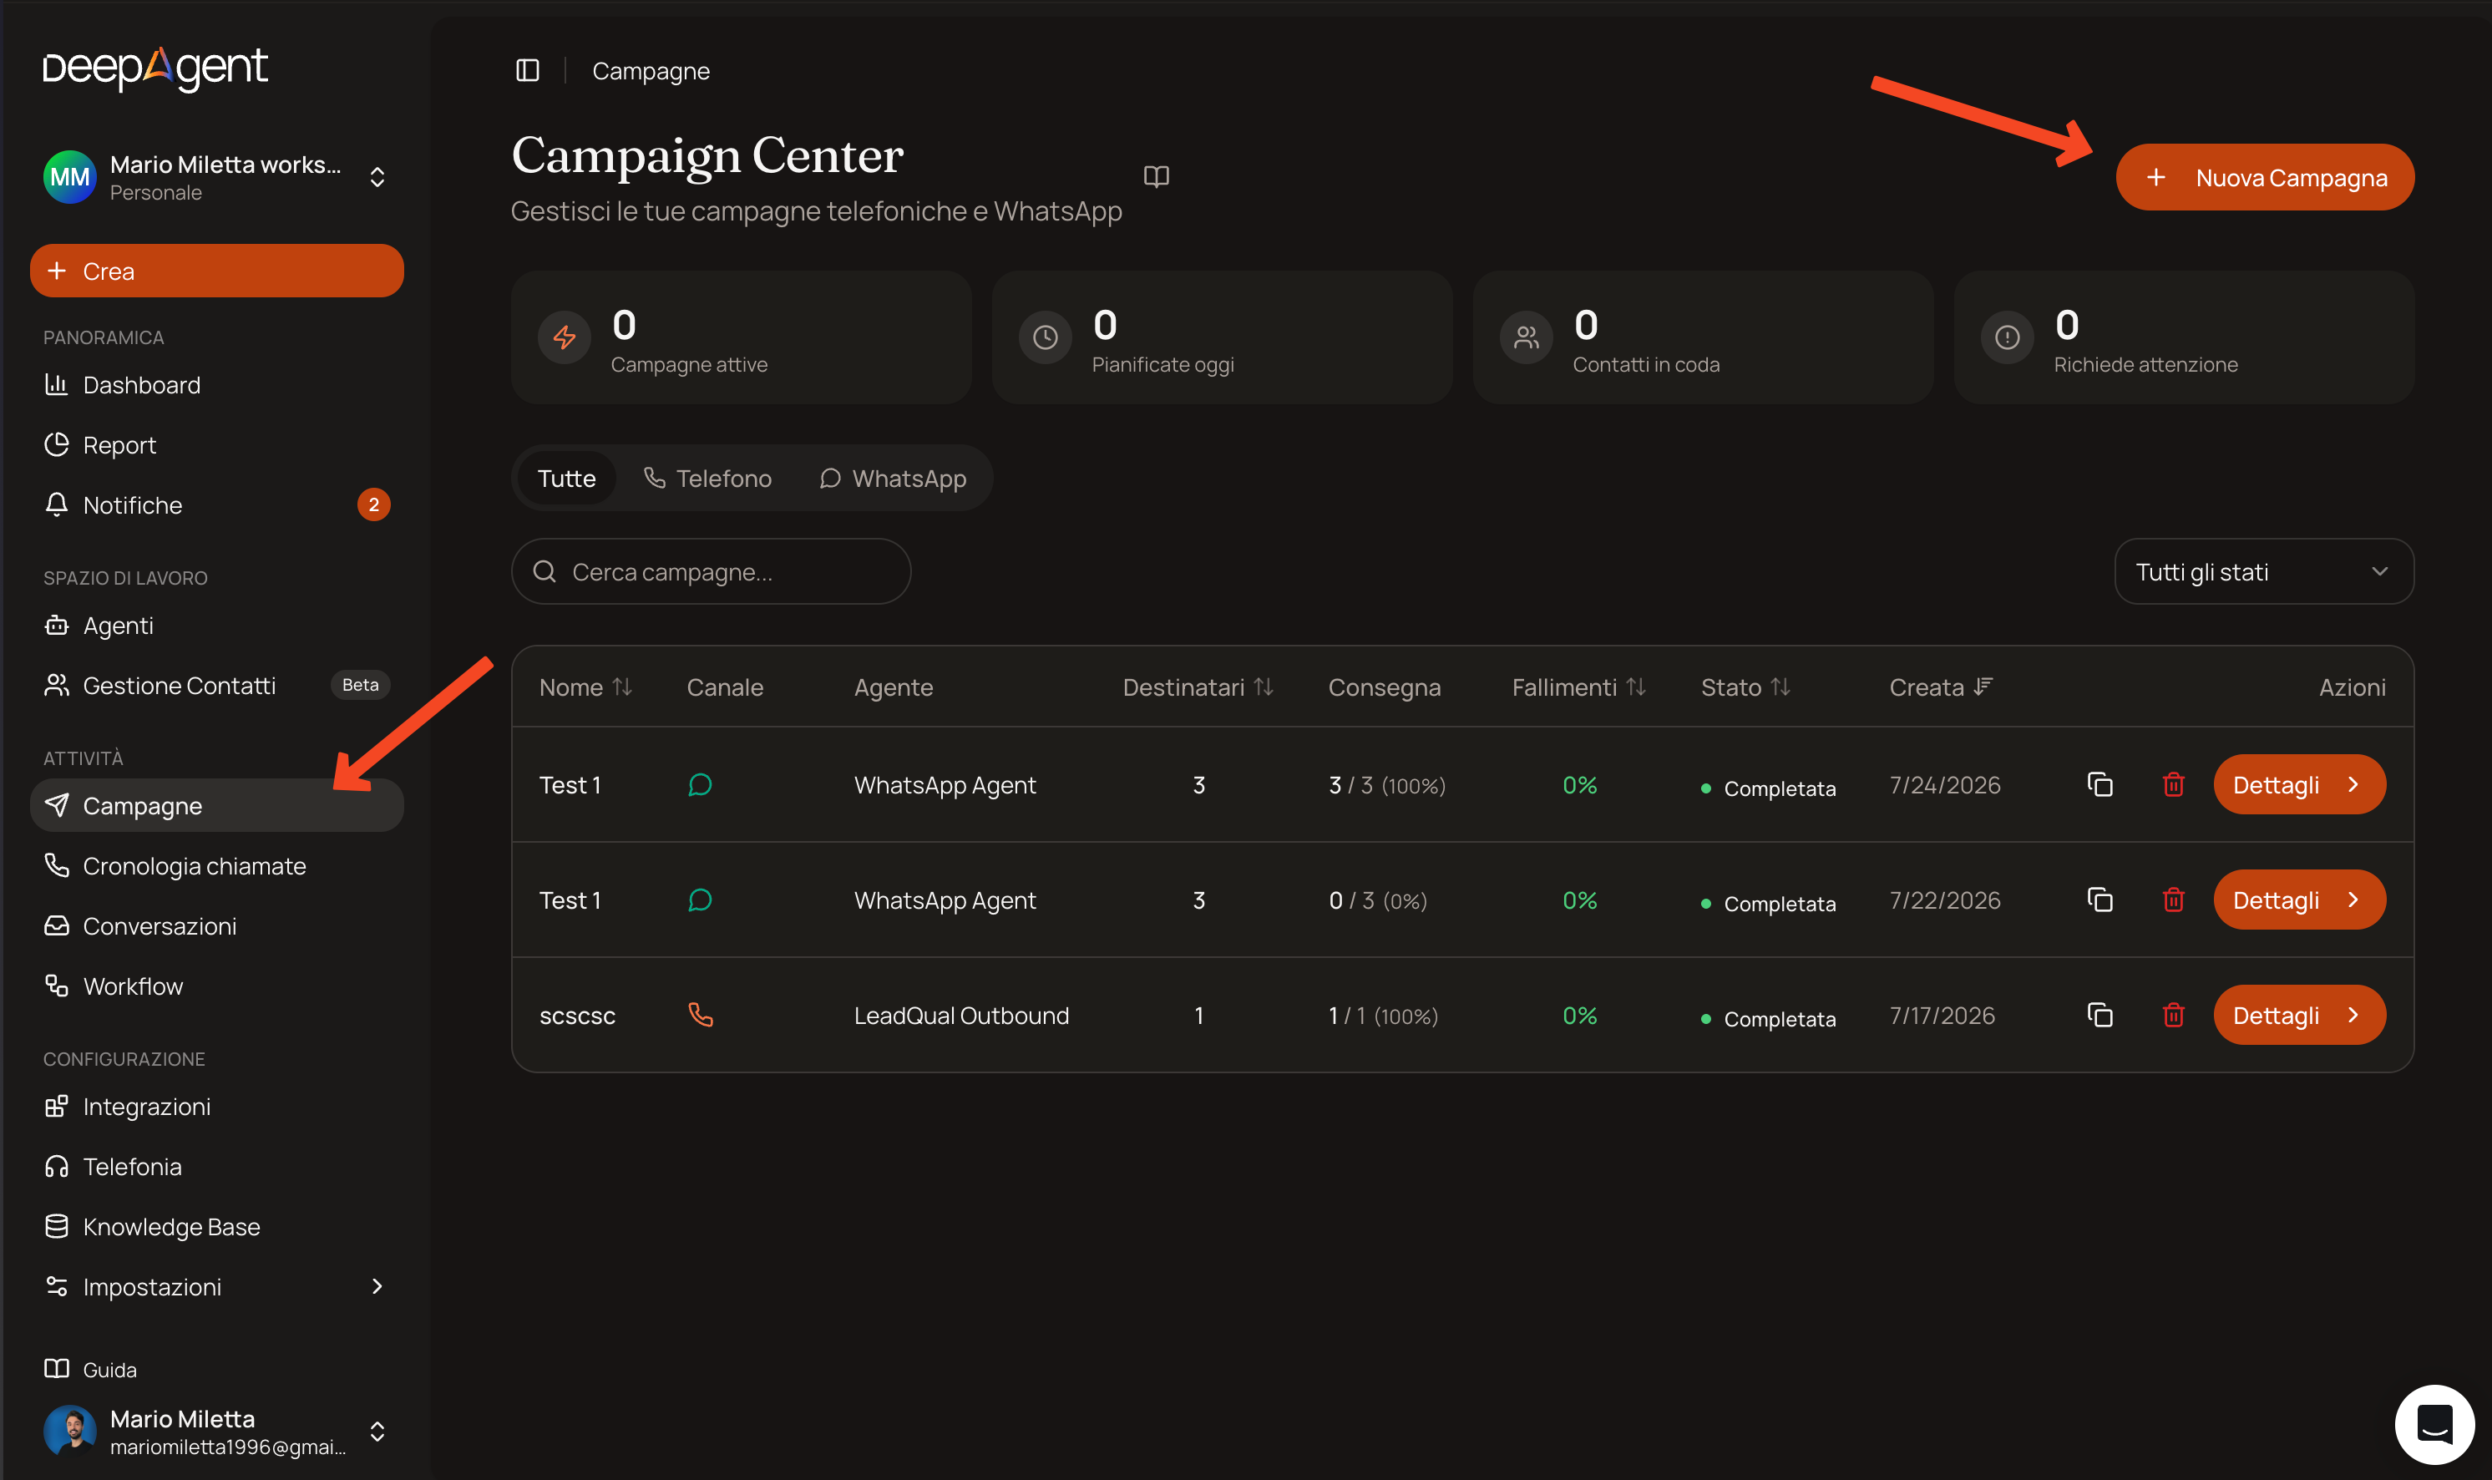Open the Mario Miletta workspace switcher

pyautogui.click(x=216, y=178)
